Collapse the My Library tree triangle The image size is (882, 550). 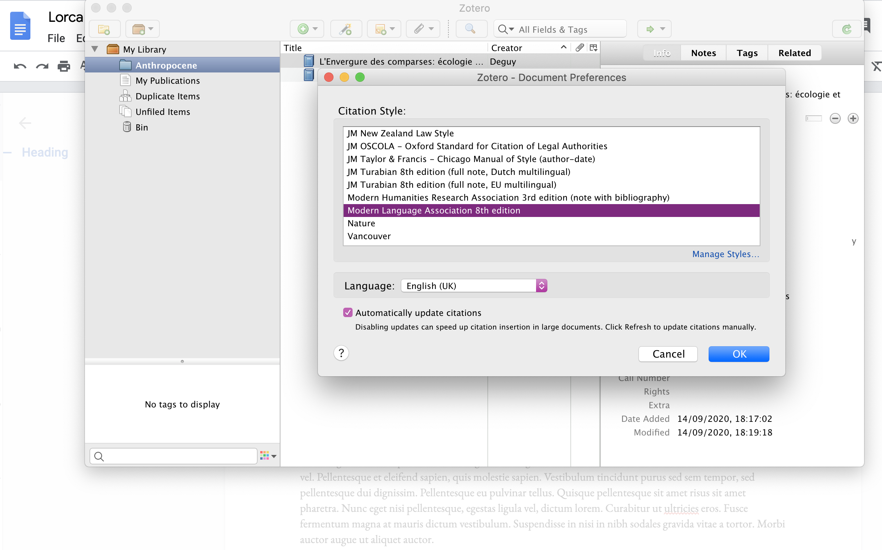(95, 49)
